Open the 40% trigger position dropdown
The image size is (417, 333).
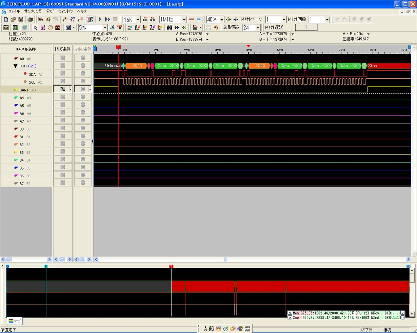[x=221, y=20]
